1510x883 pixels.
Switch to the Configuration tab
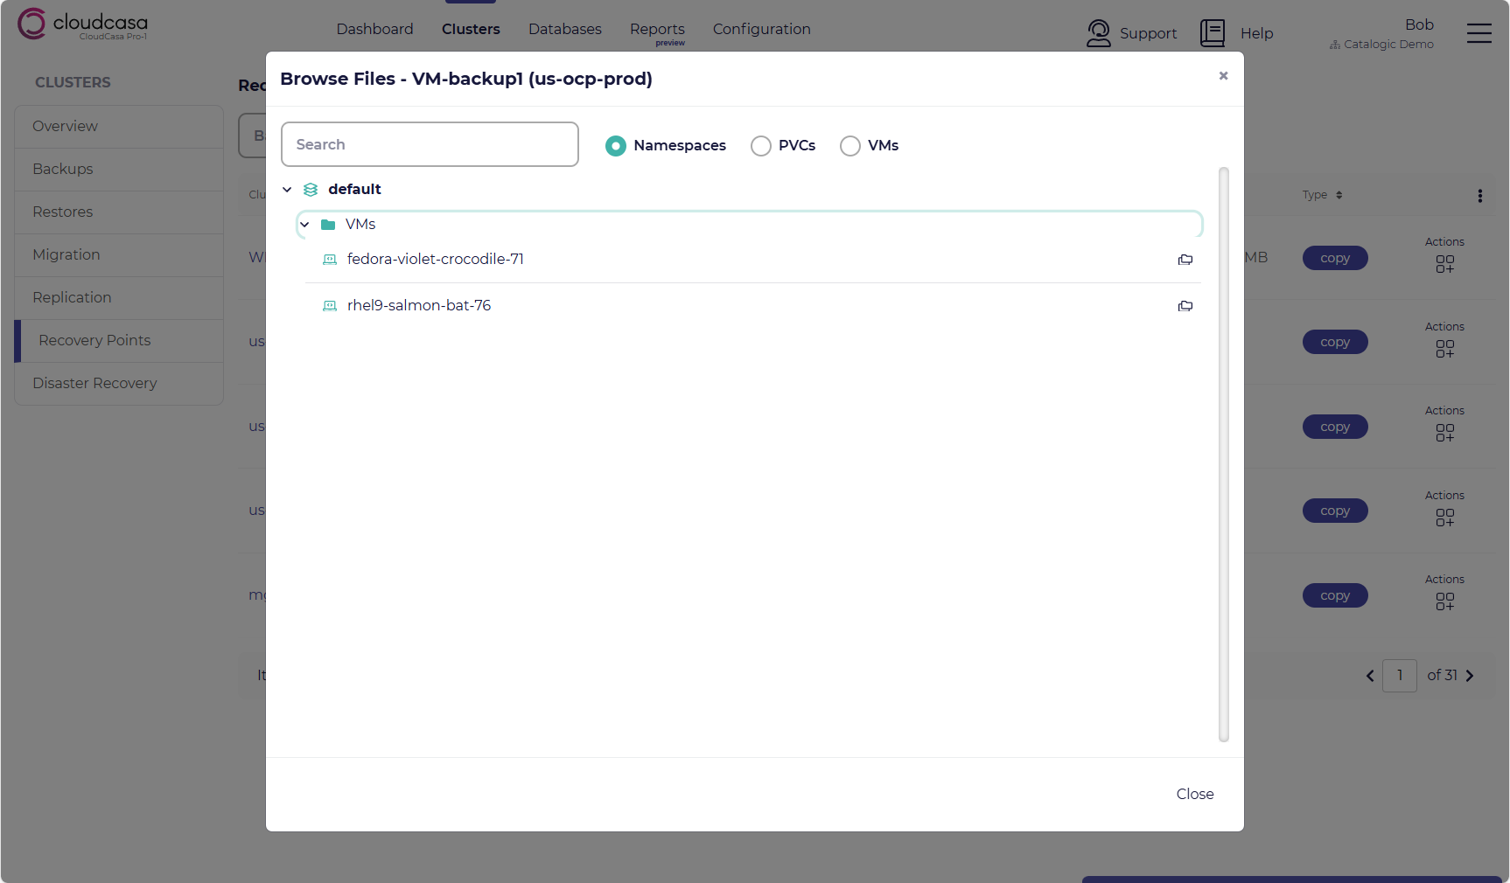761,29
